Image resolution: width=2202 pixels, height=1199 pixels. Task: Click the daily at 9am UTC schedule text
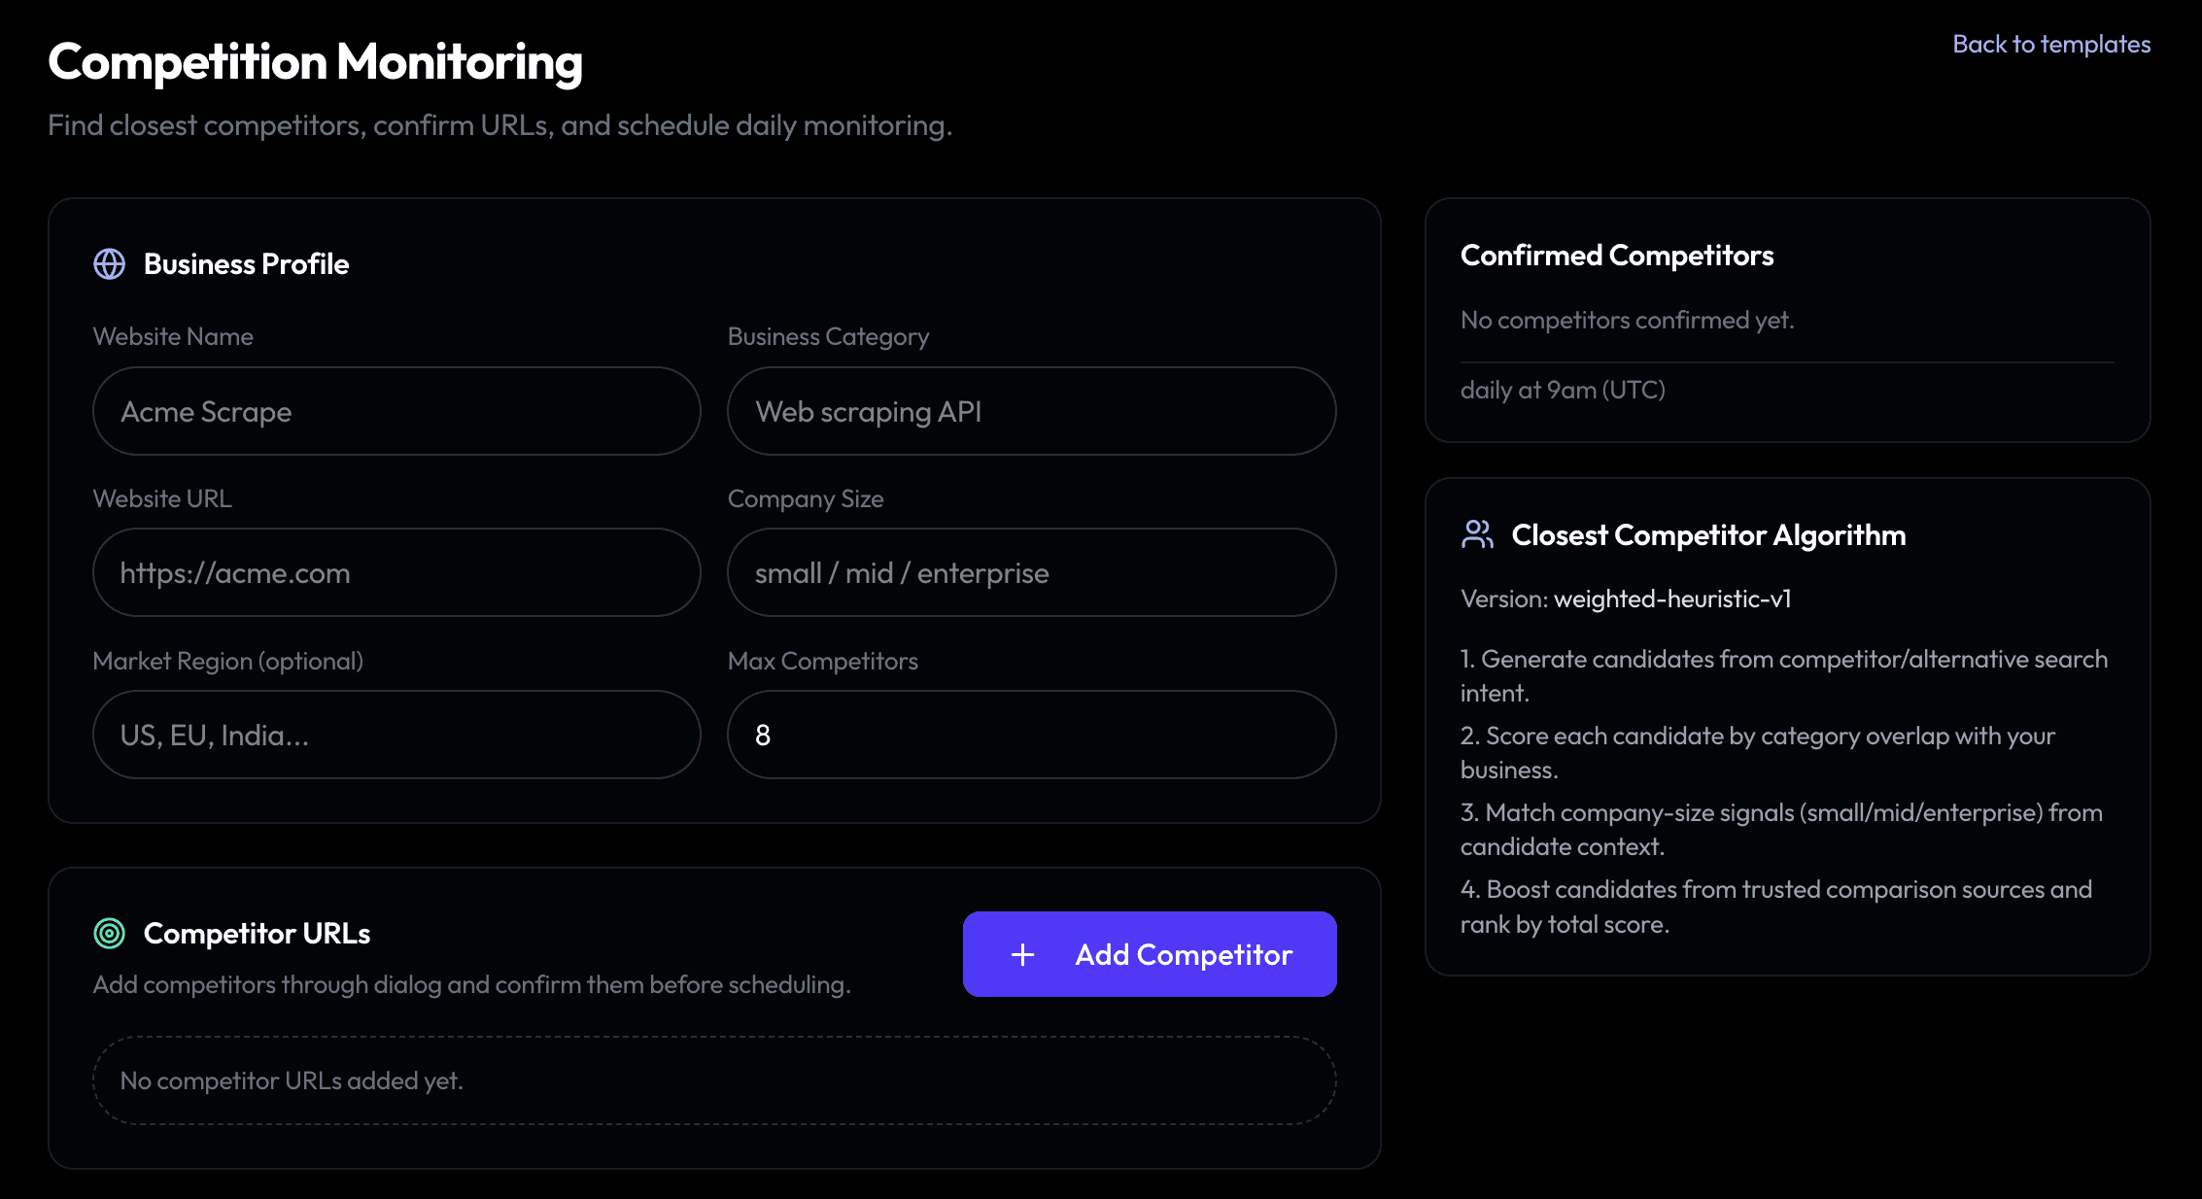(x=1562, y=389)
